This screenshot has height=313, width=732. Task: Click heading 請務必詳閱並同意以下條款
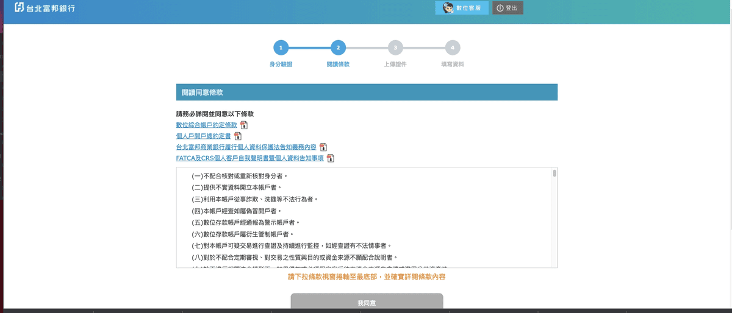click(x=215, y=114)
